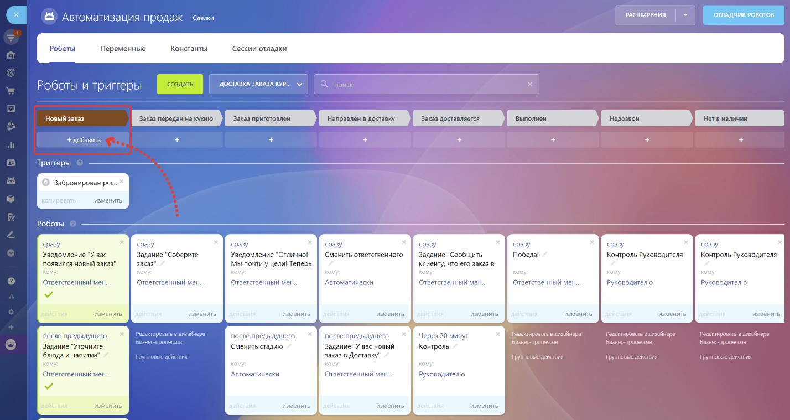This screenshot has height=420, width=790.
Task: Open dropdown arrow next to Расширения button
Action: tap(685, 15)
